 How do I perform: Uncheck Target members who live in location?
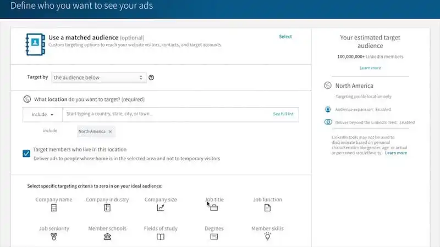(26, 154)
